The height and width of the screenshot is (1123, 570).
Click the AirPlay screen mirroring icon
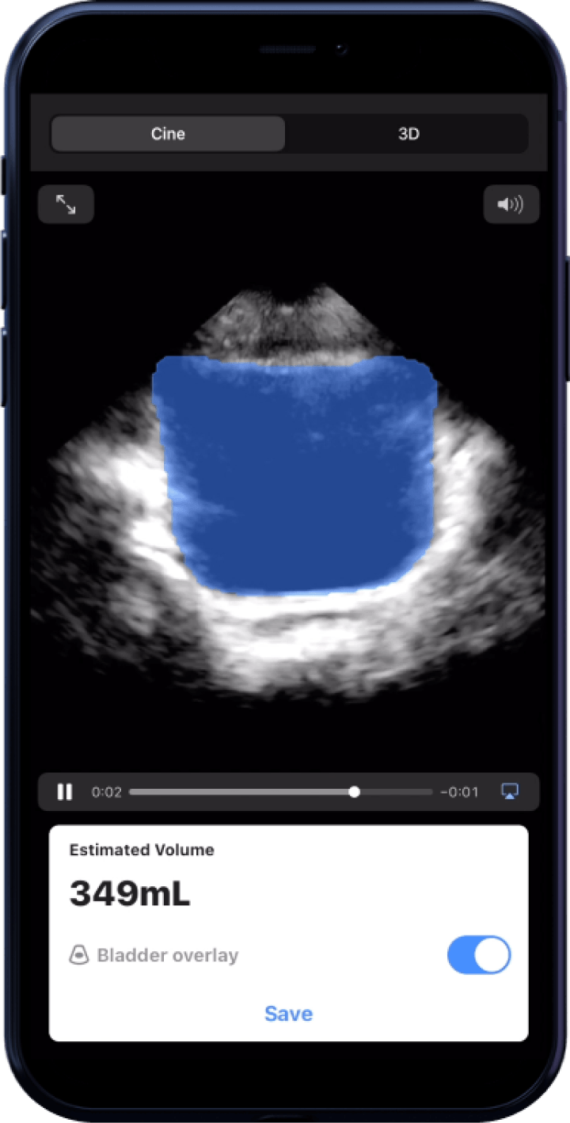(510, 792)
